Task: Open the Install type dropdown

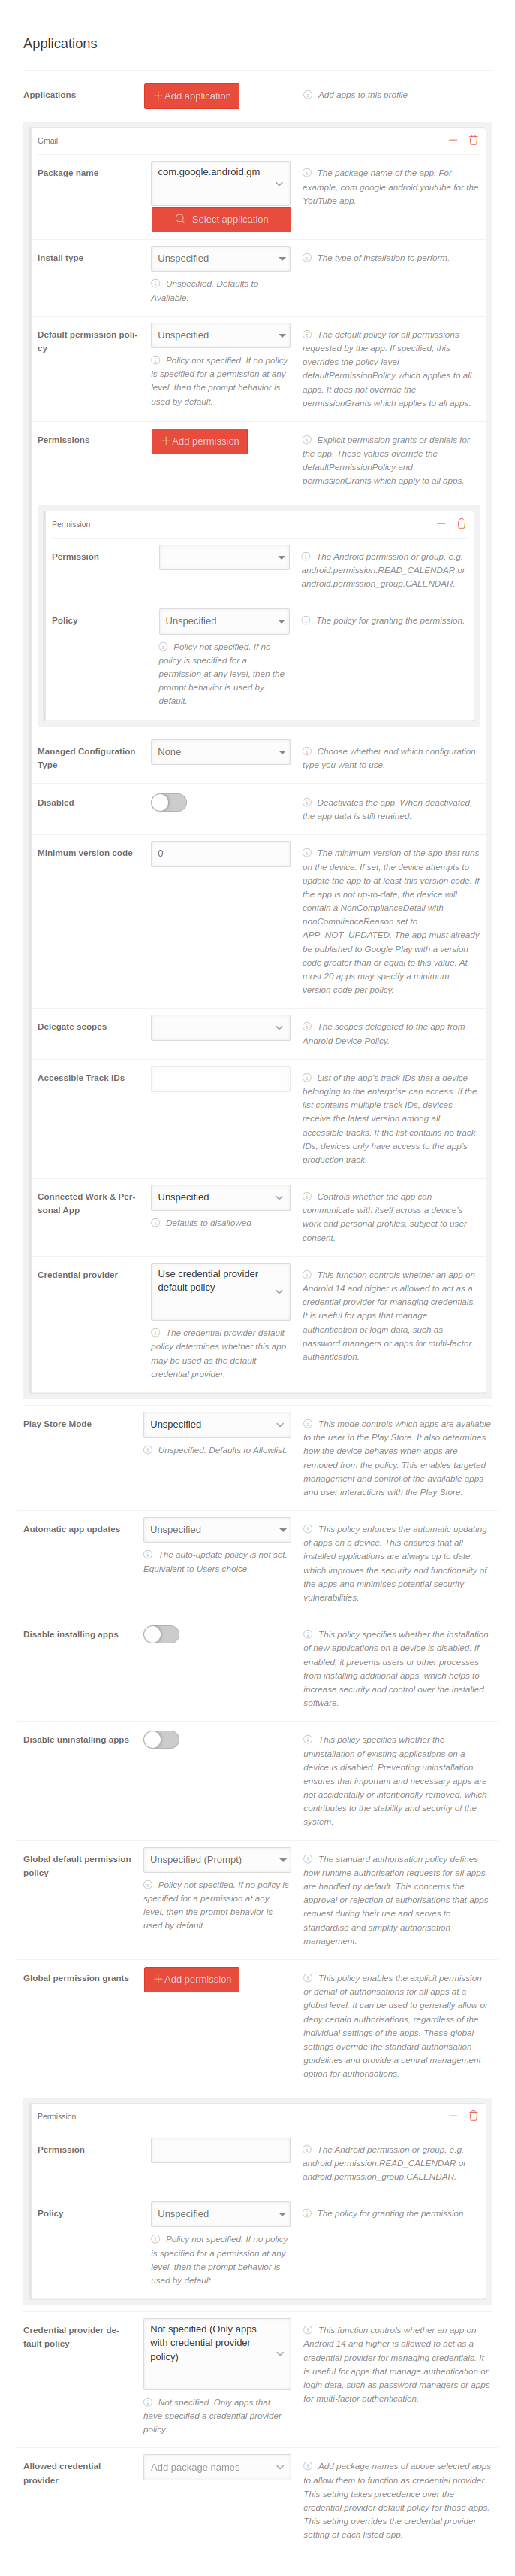Action: 221,259
